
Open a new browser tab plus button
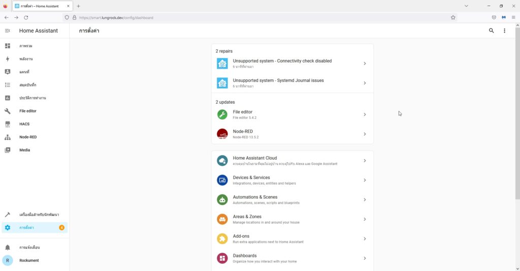(78, 6)
